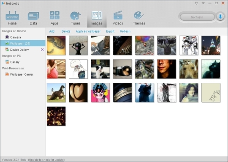Open the feedback chat icon in title bar
228x162 pixels.
tap(196, 3)
